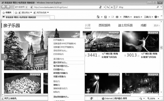This screenshot has height=101, width=164.
Task: Click the browser tab 家庭旅游 精品小包团旅游
Action: tap(26, 17)
